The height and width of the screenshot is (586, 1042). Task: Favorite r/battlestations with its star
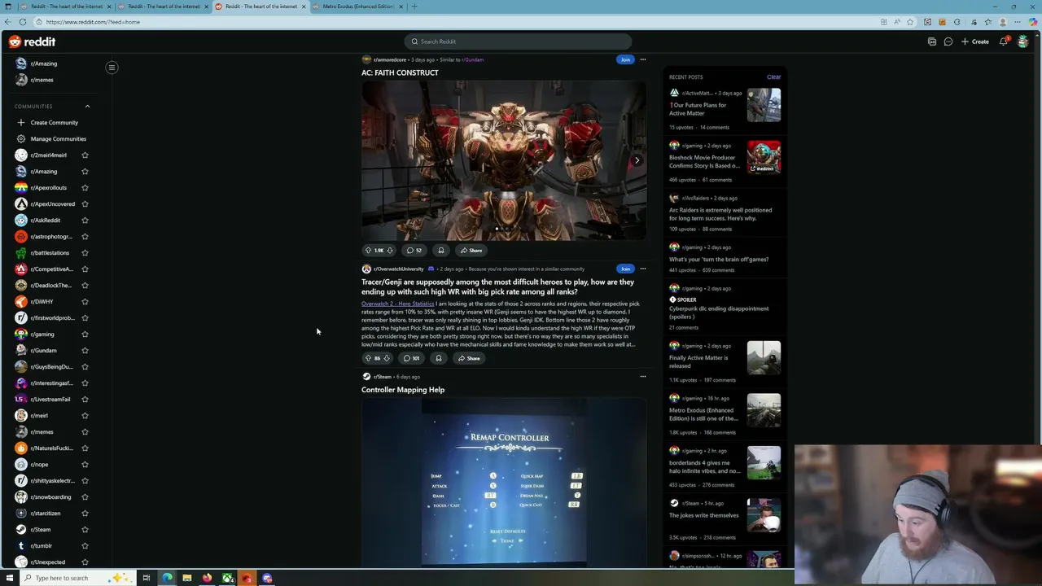[85, 253]
